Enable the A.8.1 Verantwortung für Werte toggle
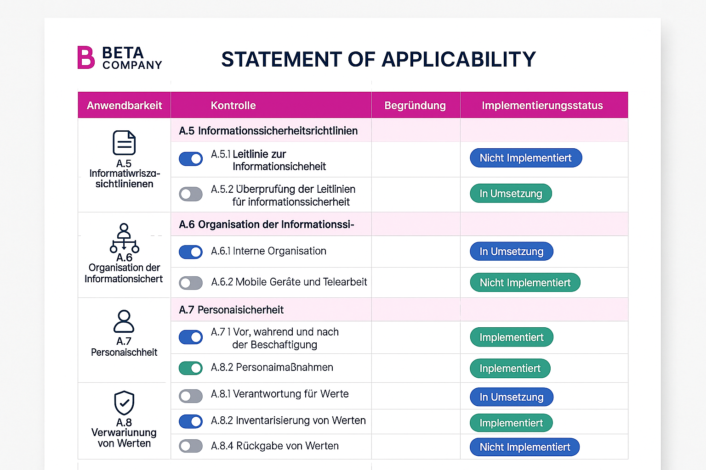The width and height of the screenshot is (706, 470). pyautogui.click(x=190, y=396)
